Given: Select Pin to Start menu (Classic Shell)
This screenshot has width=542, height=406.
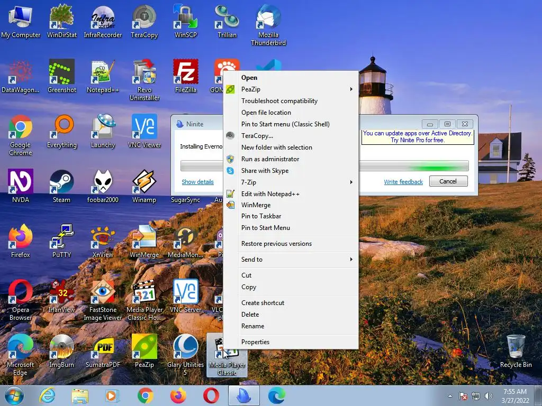Looking at the screenshot, I should tap(291, 124).
